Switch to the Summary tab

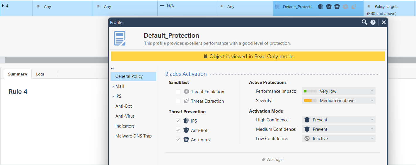tap(18, 74)
